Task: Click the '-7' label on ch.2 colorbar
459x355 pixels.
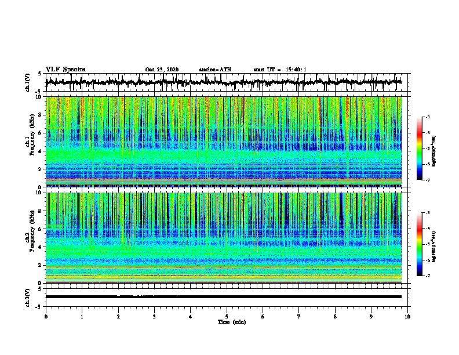Action: [428, 276]
